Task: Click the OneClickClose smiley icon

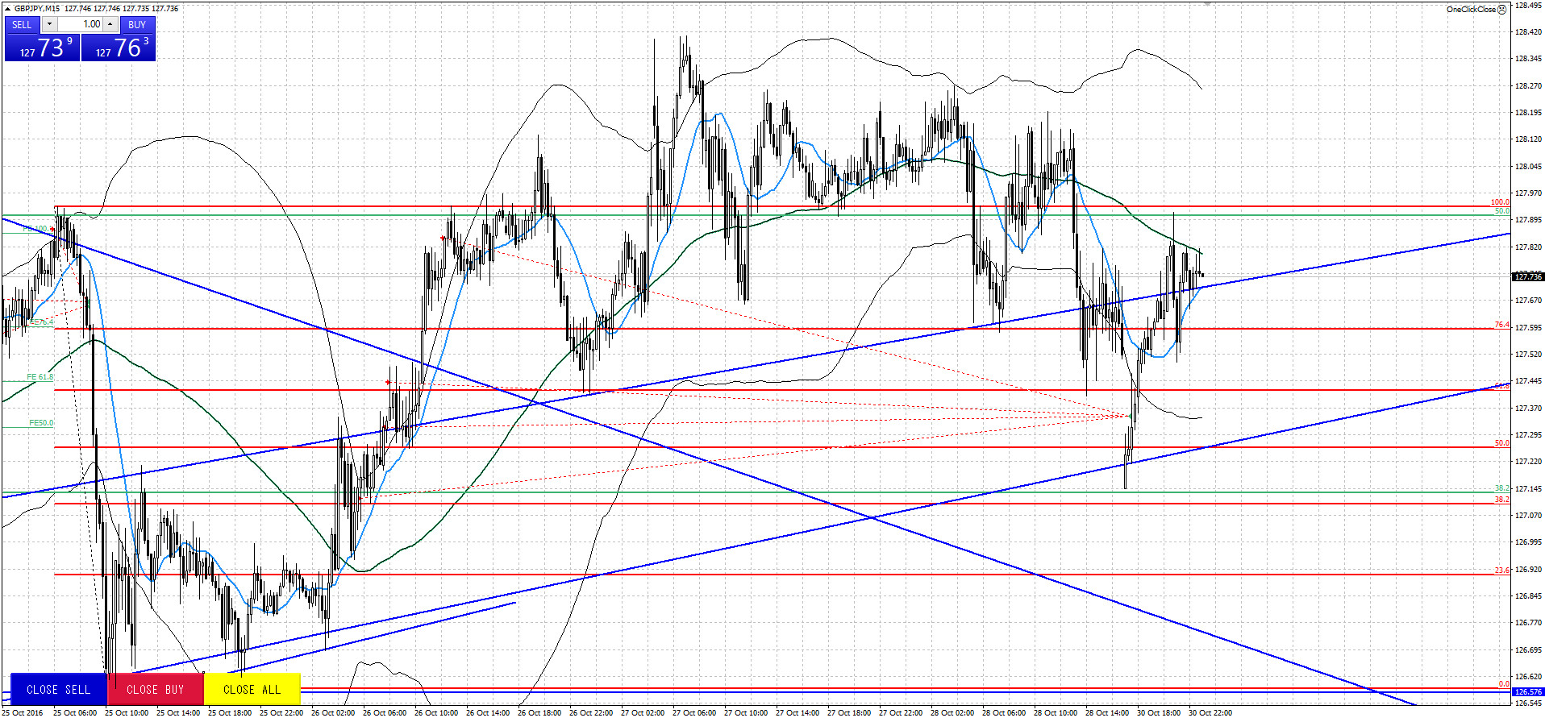Action: tap(1501, 10)
